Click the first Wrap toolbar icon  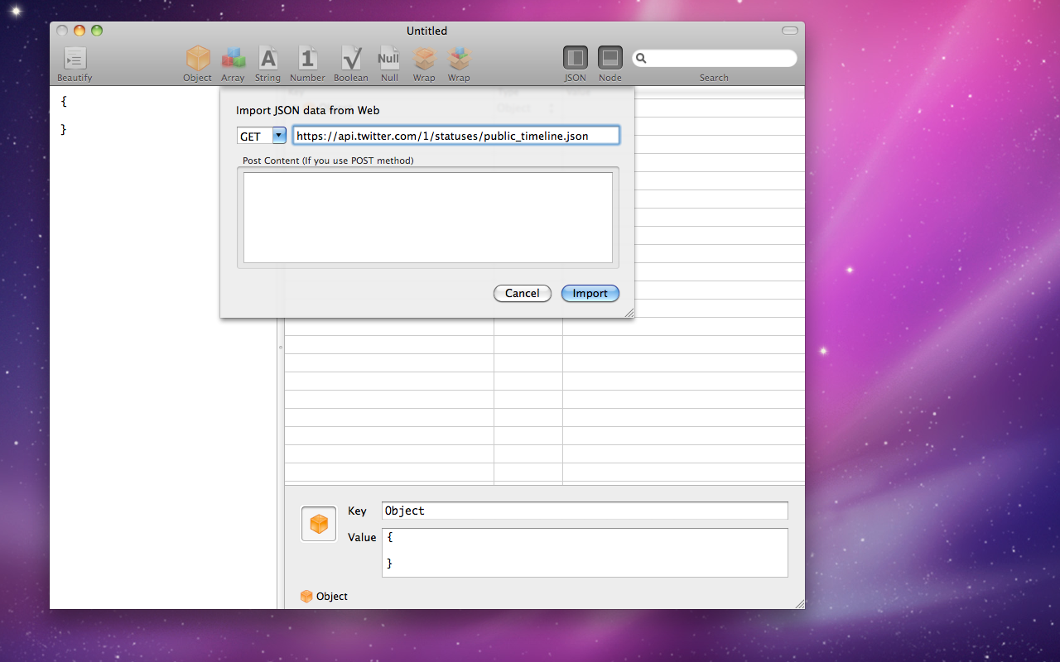click(424, 58)
